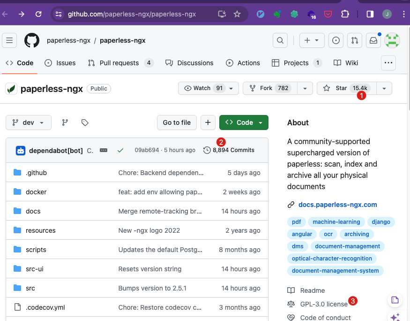Switch to the Discussions tab
Viewport: 410px width, 321px height.
189,63
